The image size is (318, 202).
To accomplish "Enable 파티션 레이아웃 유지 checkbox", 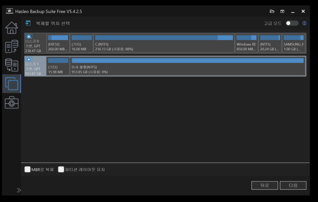I will pyautogui.click(x=61, y=170).
